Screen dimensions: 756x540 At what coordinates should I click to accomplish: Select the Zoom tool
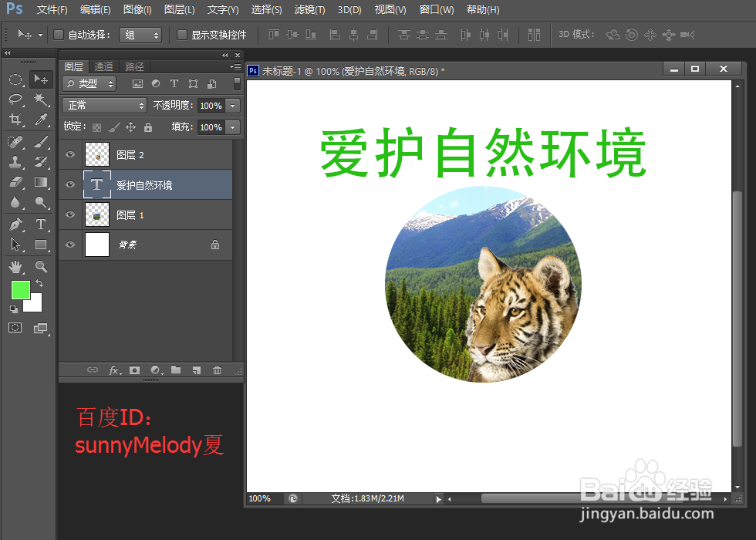(x=40, y=267)
